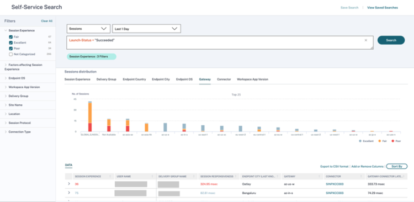Expand the Site Name filter
414x202 pixels.
[x=6, y=105]
